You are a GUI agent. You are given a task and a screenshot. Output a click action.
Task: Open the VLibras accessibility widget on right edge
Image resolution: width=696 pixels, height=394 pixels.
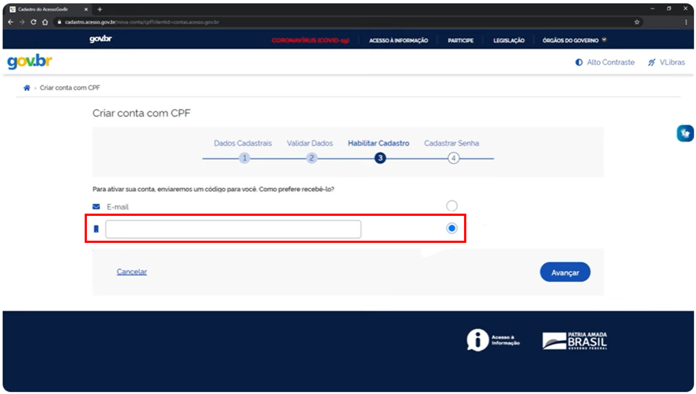pos(685,133)
